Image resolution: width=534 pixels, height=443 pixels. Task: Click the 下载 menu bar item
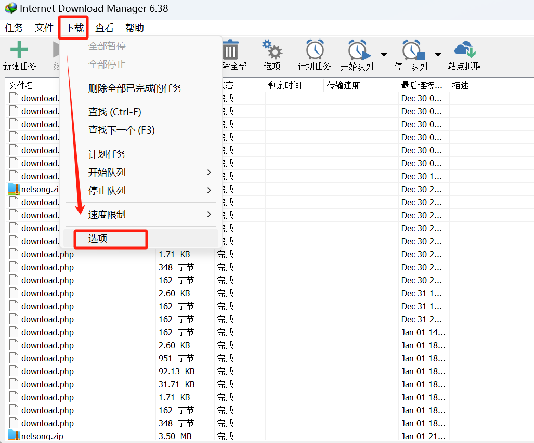click(x=74, y=28)
